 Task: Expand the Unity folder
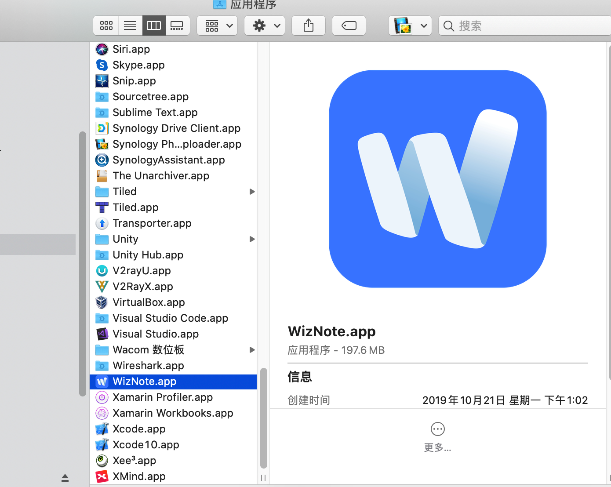252,239
